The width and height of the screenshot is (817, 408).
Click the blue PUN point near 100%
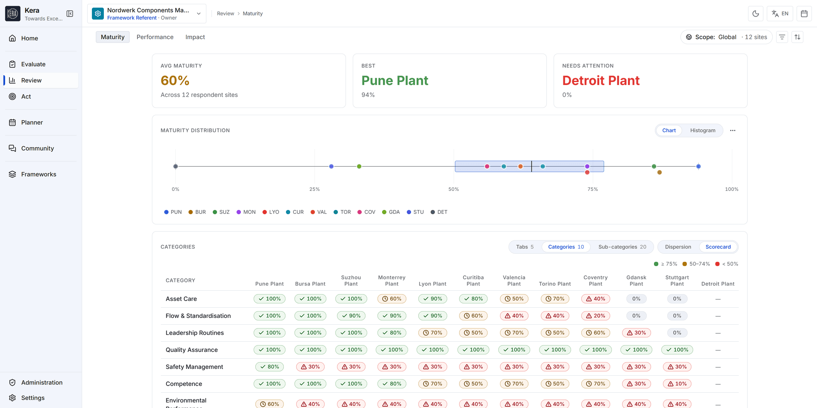tap(698, 166)
